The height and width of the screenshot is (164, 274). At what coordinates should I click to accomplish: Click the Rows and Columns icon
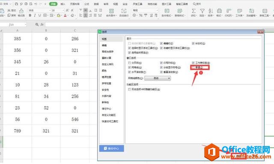tap(229, 11)
